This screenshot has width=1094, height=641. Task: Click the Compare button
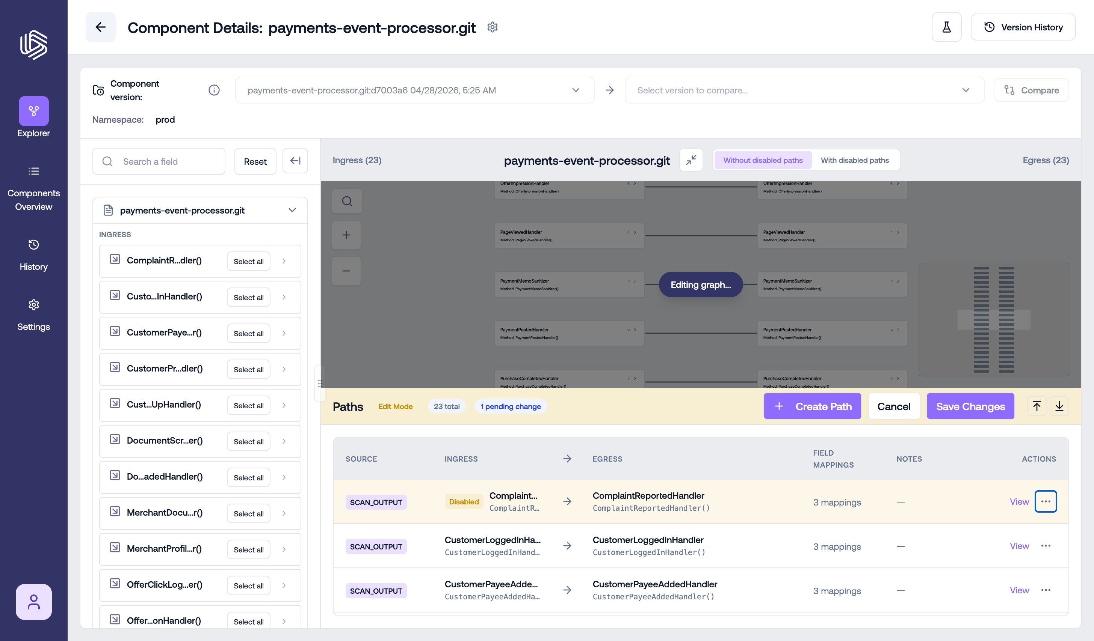point(1031,90)
